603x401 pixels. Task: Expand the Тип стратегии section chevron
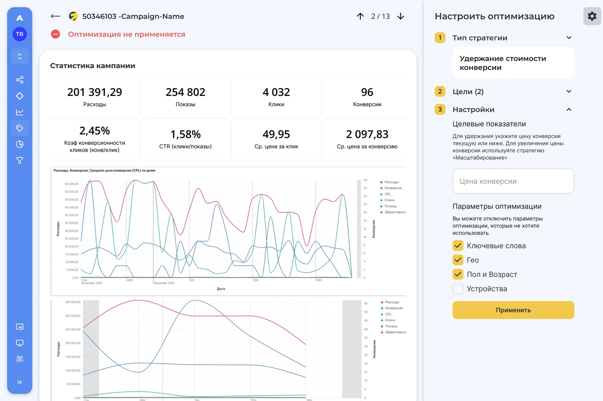click(569, 38)
